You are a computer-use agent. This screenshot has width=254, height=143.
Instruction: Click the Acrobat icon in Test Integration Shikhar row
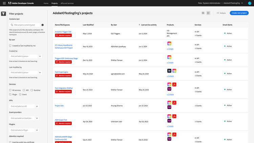tap(174, 84)
